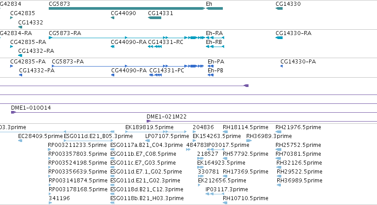Select the CG14331-PC protein label
The width and height of the screenshot is (377, 205).
pyautogui.click(x=167, y=71)
